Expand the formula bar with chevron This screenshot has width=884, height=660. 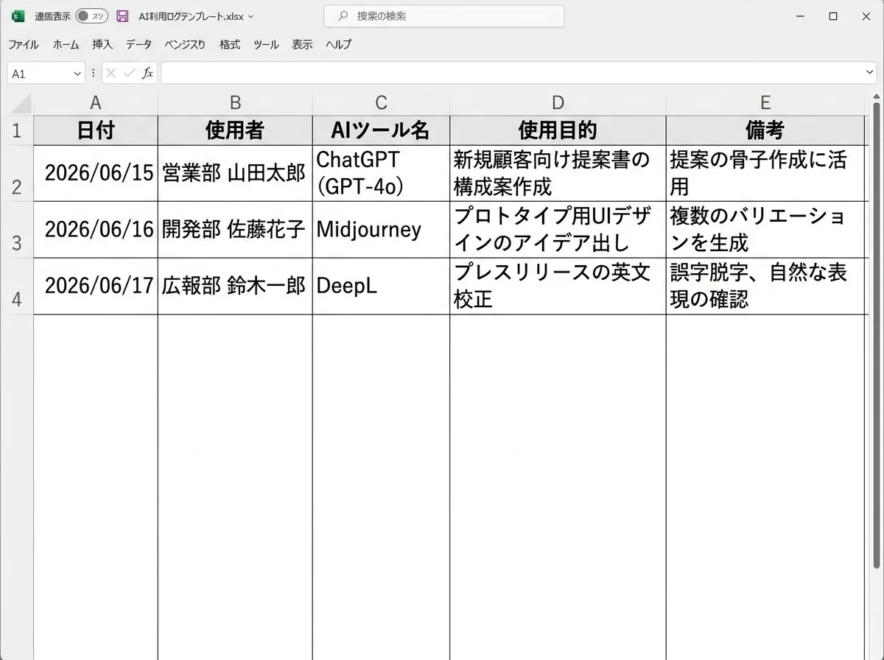point(870,73)
